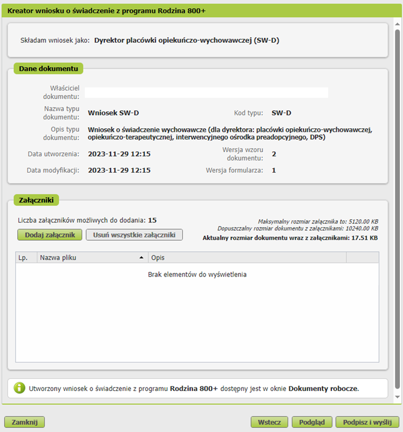403x432 pixels.
Task: Click the scrollbar down arrow
Action: pos(397,397)
